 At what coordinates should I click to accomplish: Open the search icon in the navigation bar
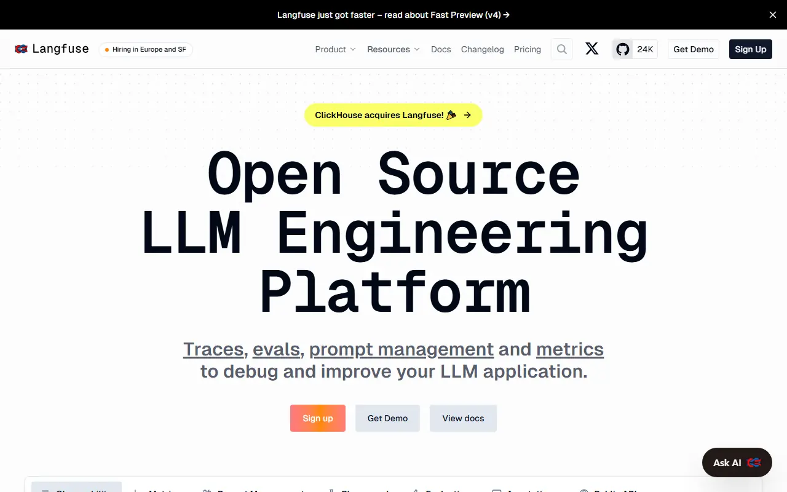561,49
